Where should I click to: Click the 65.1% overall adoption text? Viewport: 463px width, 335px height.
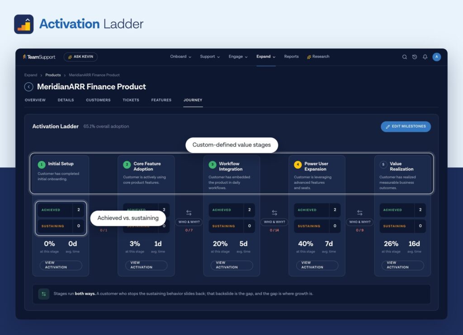click(106, 126)
